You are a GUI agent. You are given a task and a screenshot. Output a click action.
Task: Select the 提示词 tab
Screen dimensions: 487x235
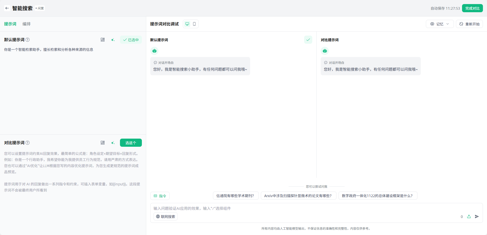(x=10, y=24)
